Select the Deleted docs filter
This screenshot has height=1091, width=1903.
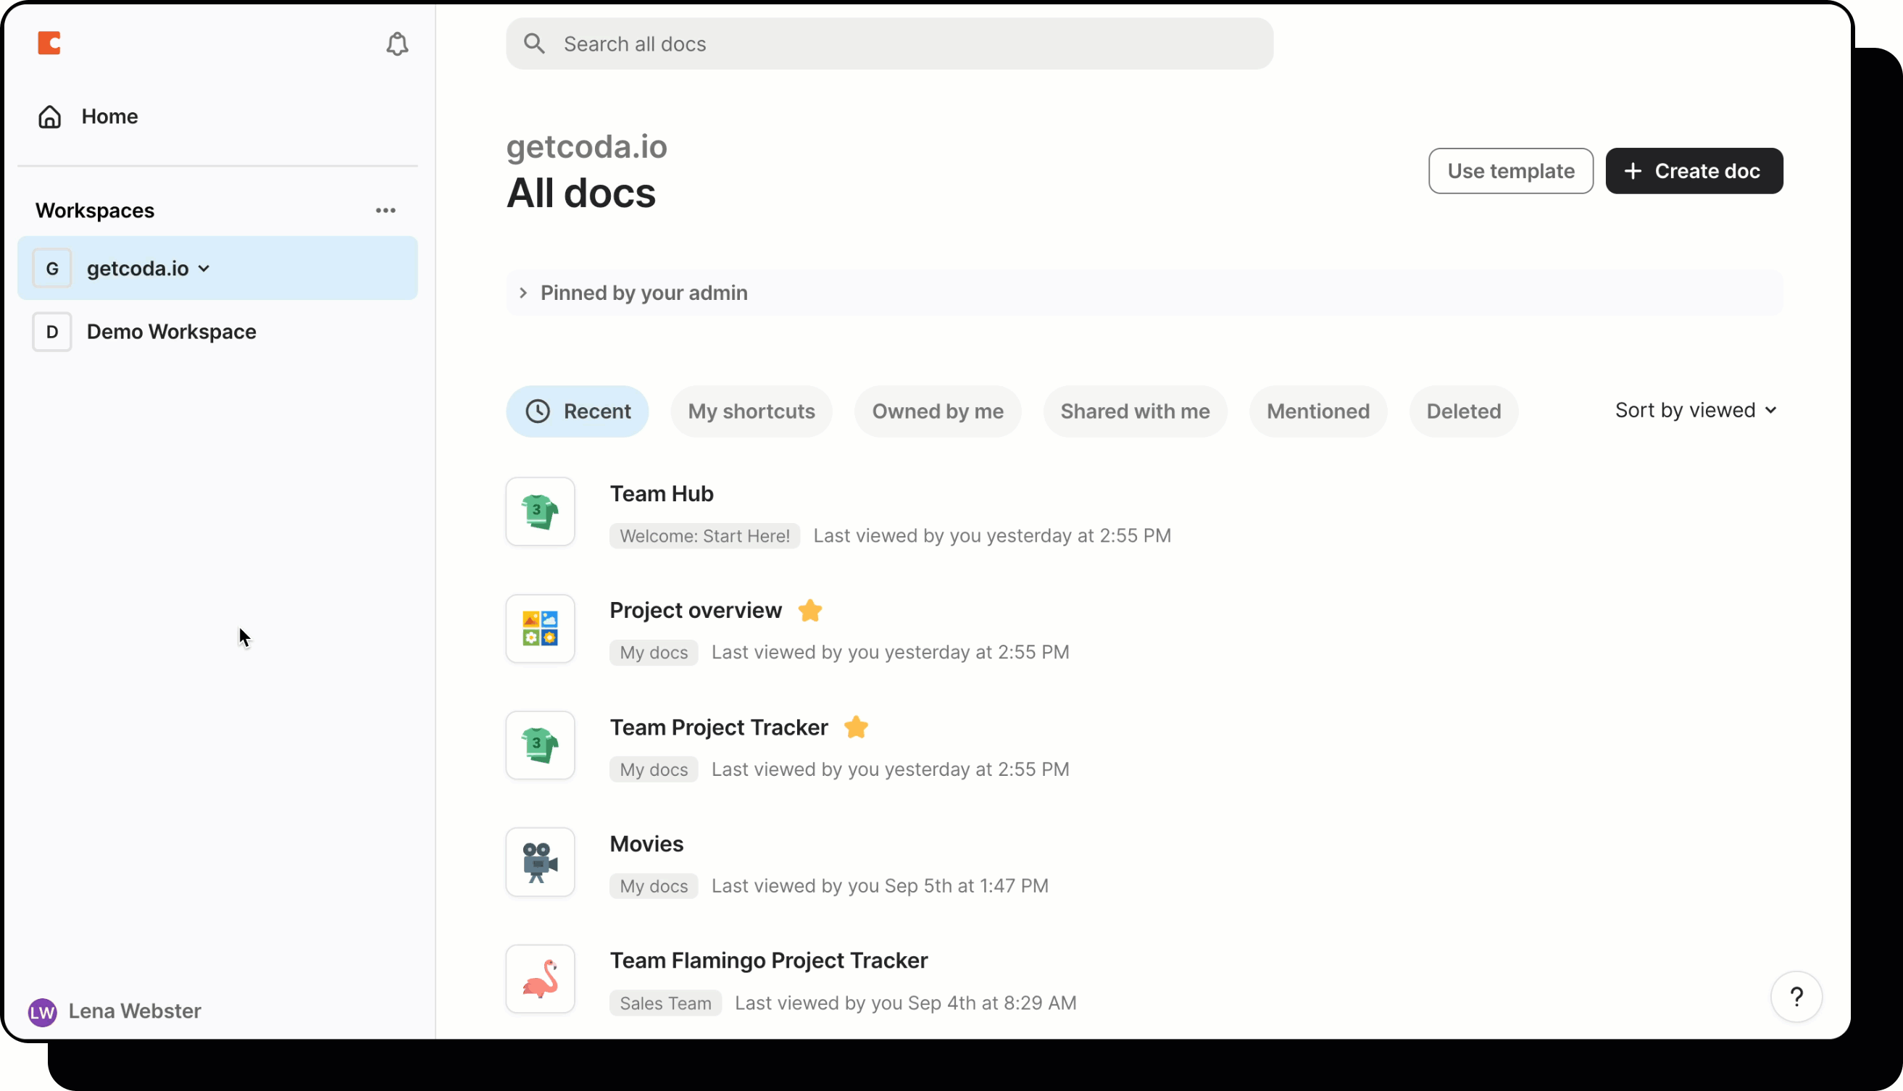pos(1463,411)
